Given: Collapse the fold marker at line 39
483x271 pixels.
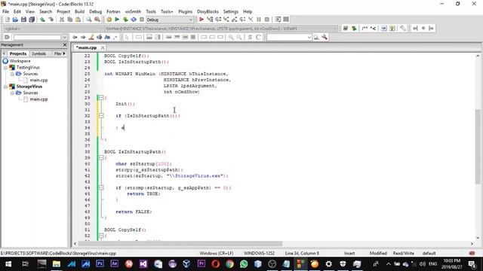Looking at the screenshot, I should point(101,157).
